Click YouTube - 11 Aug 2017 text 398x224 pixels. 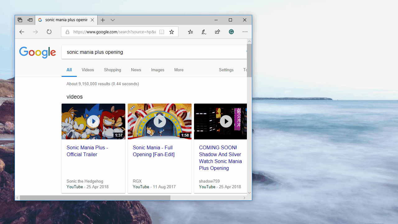(x=154, y=187)
